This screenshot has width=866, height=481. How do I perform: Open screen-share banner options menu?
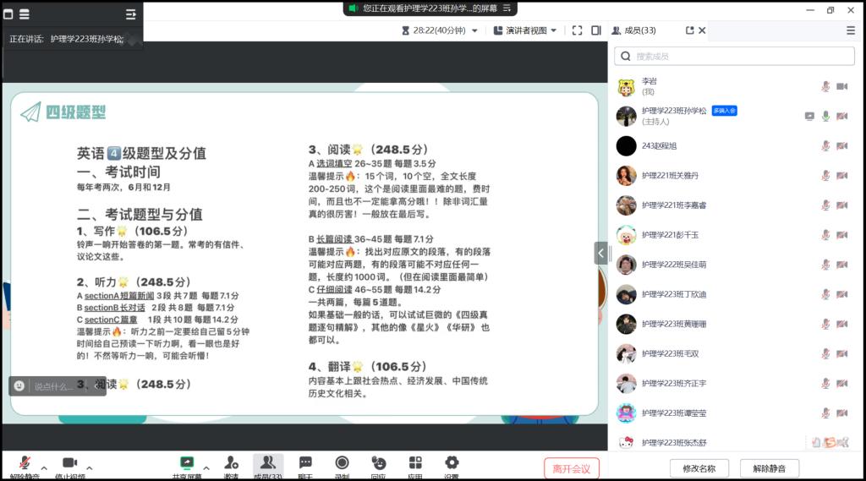[x=507, y=8]
